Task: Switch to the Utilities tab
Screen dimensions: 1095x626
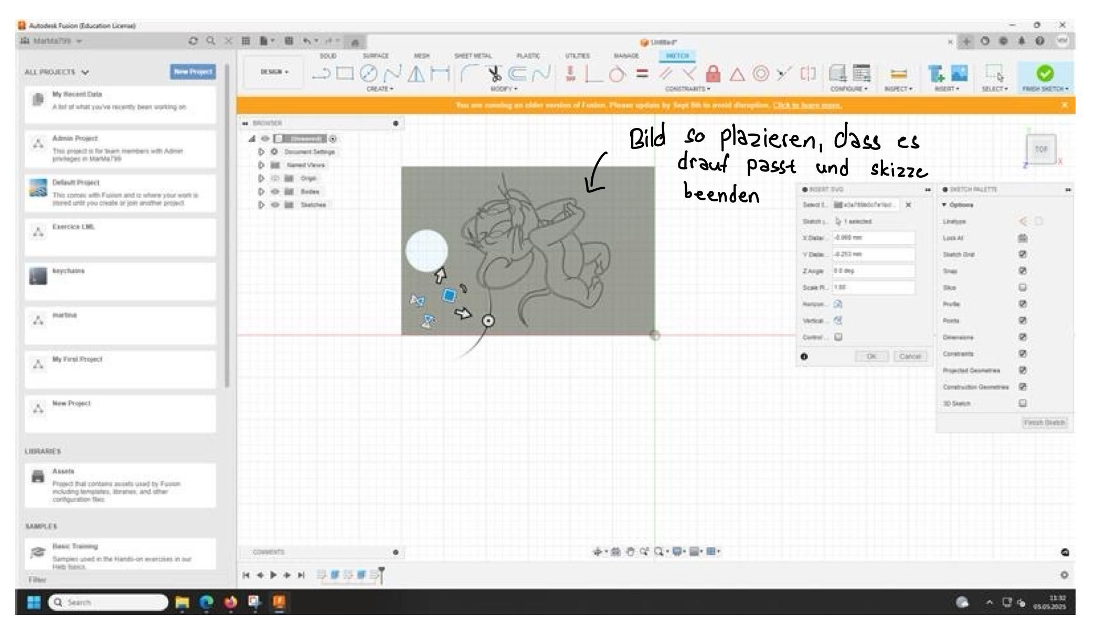Action: 577,56
